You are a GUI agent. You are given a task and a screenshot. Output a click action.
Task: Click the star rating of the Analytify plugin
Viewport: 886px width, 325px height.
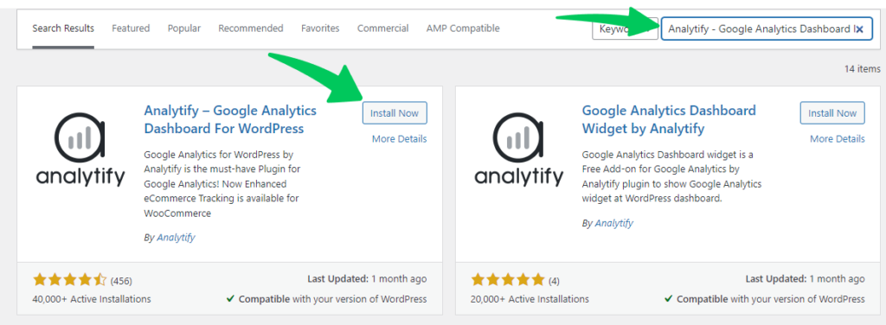click(70, 280)
